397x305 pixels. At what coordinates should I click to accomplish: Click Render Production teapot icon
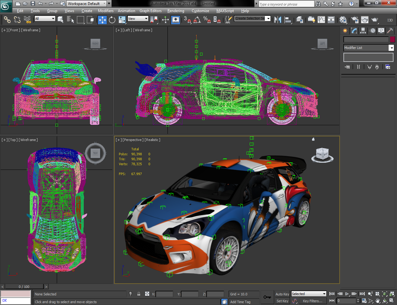tap(375, 20)
